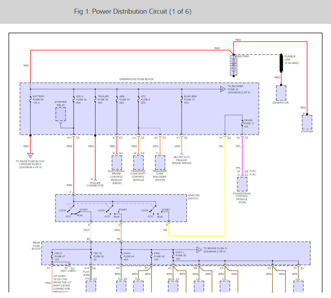This screenshot has width=331, height=298.
Task: Select the Powertrain Control Module box
Action: click(x=242, y=184)
